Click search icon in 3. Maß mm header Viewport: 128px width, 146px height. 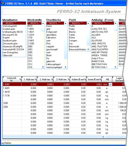69,79
